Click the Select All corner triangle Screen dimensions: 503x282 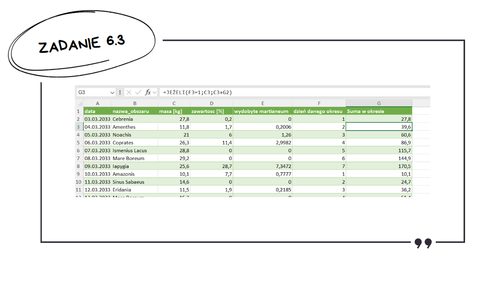point(80,103)
